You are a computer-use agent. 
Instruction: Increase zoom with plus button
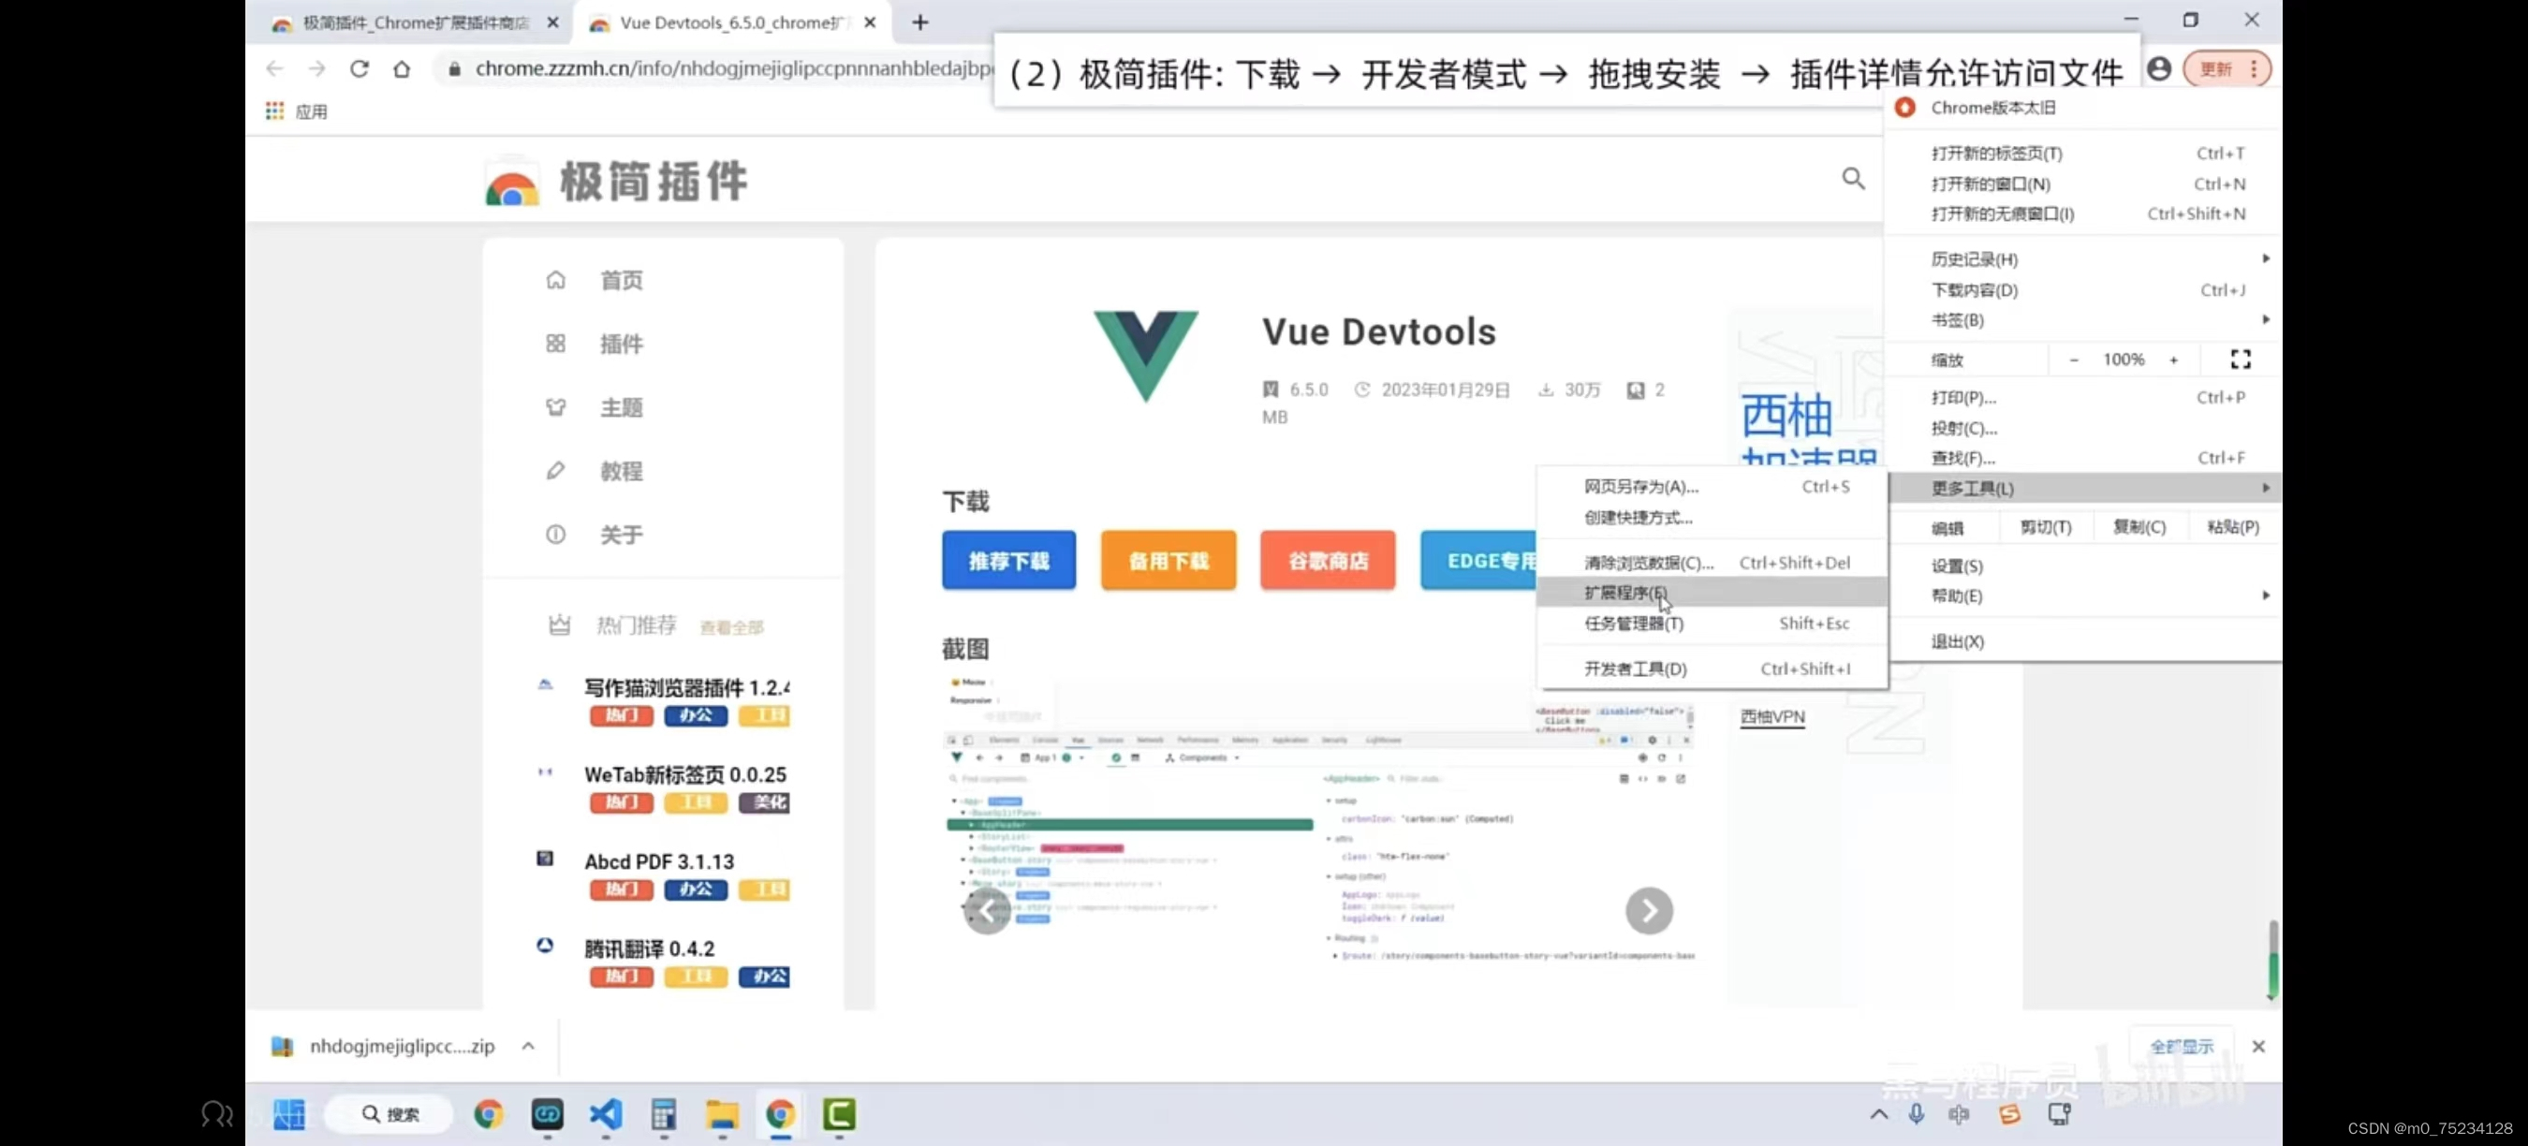pyautogui.click(x=2173, y=360)
